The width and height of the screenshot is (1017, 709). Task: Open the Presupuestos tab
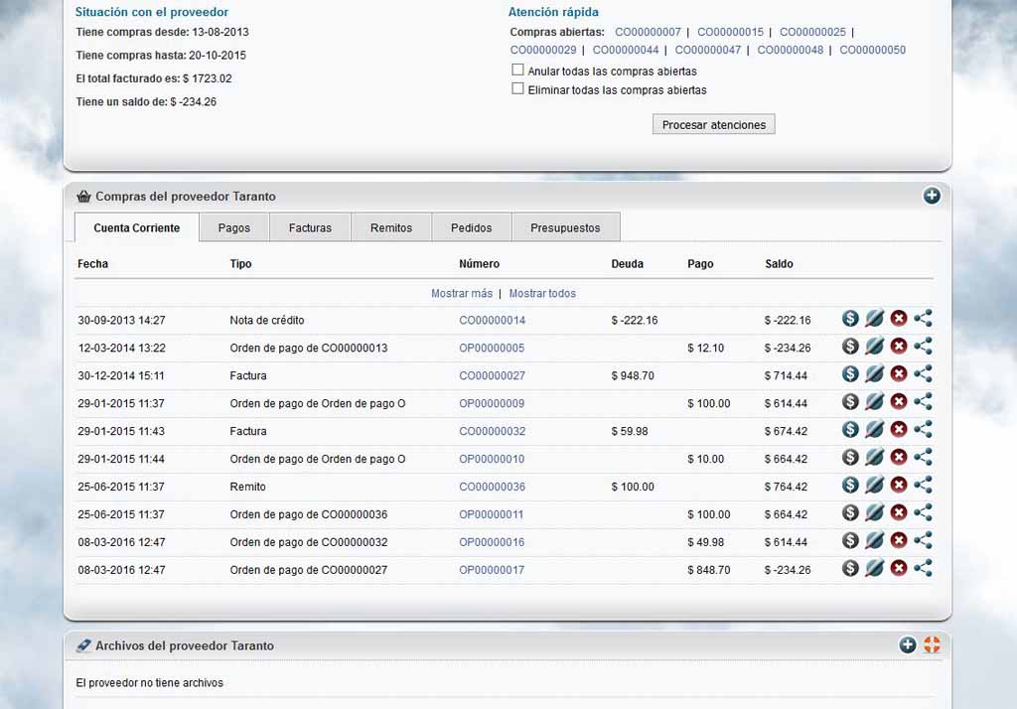point(565,227)
